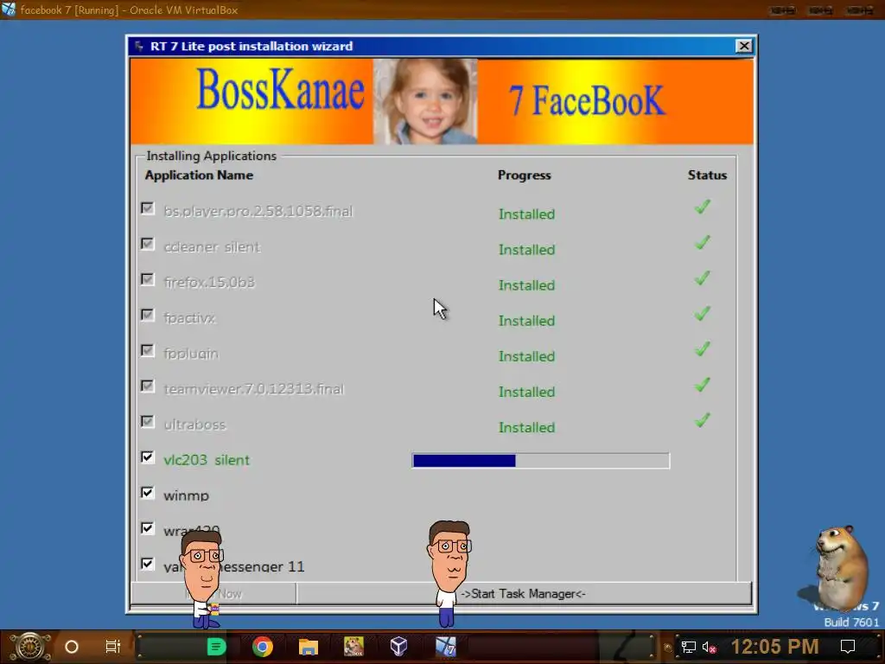Open the network tray icon
Screen dimensions: 885x664
coord(689,647)
